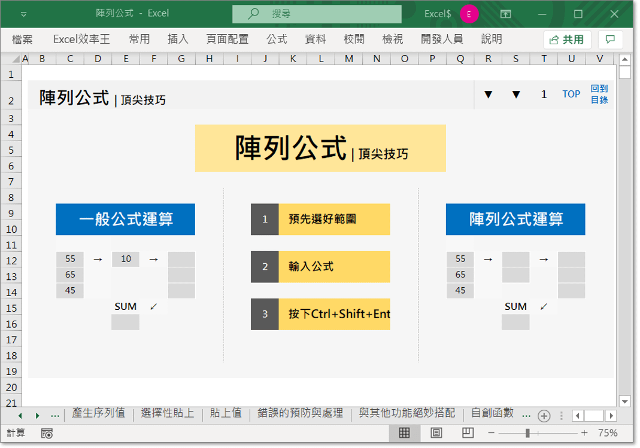Screen dimensions: 640x448
Task: Click the 共用 share button
Action: pyautogui.click(x=567, y=39)
